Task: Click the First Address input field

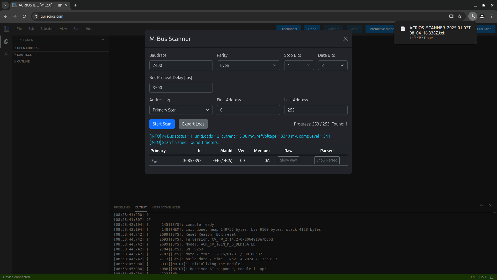Action: [x=248, y=110]
